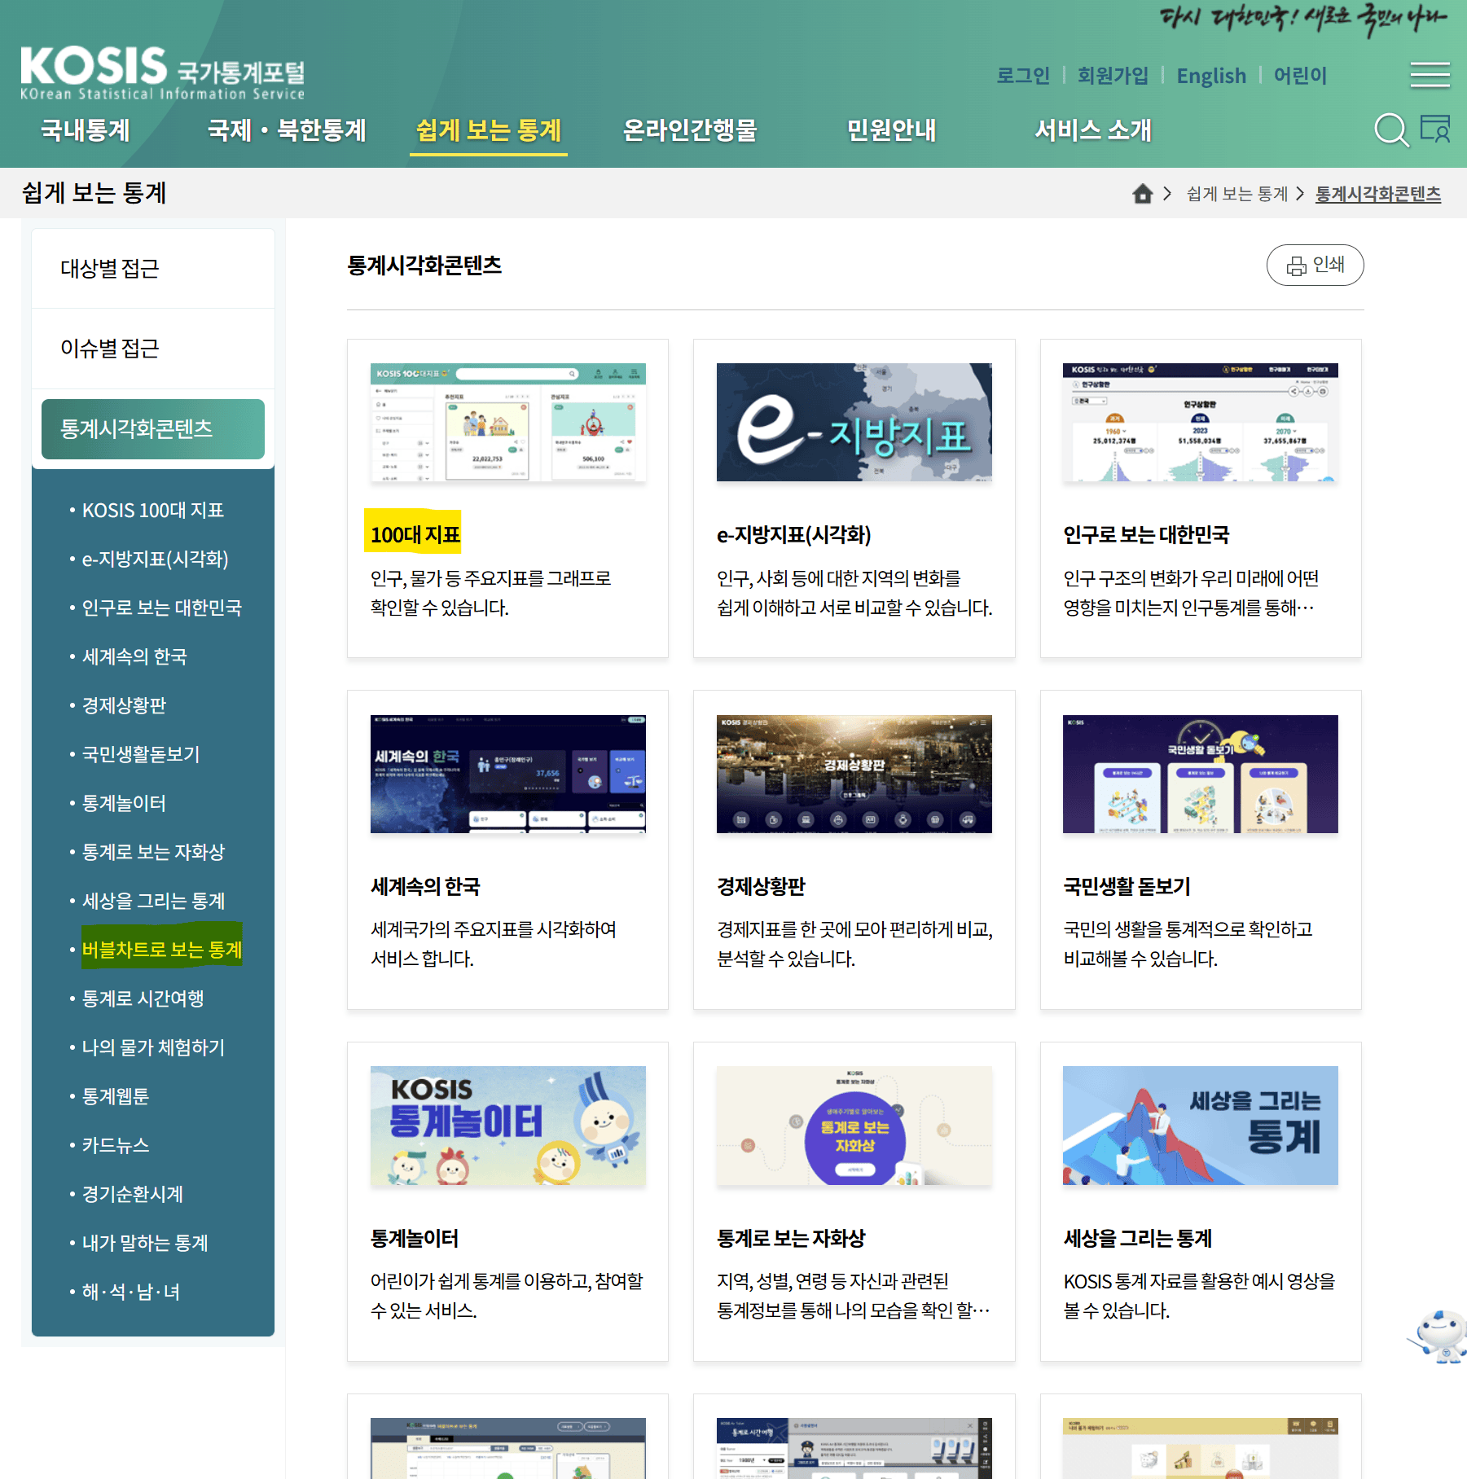Open the e-지방지표 thumbnail image
The image size is (1467, 1479).
[x=854, y=423]
